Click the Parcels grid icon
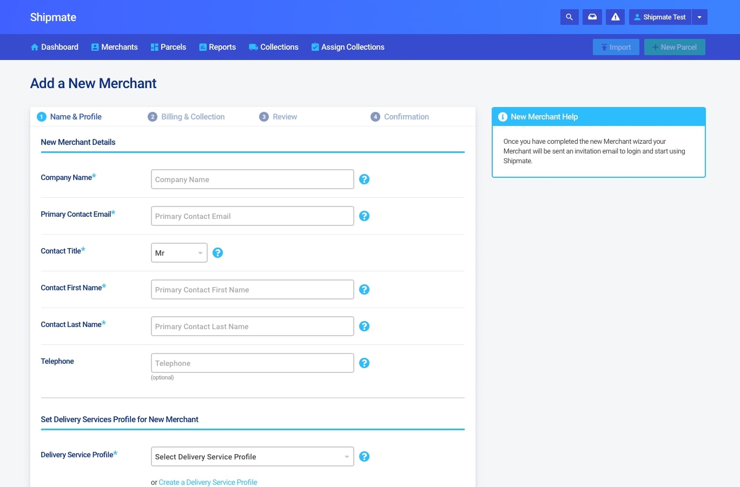 (154, 47)
